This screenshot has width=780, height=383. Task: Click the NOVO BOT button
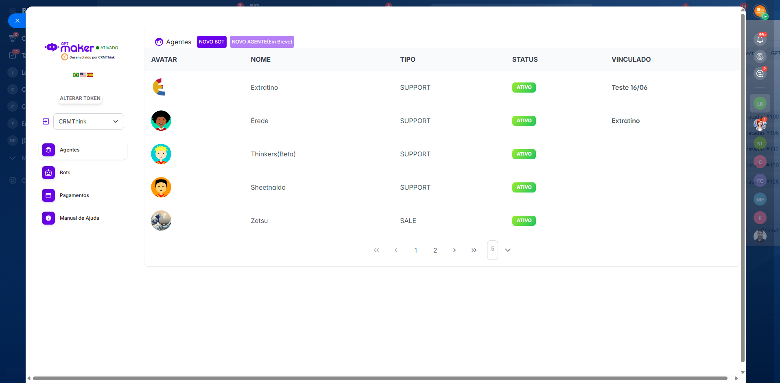[x=212, y=42]
